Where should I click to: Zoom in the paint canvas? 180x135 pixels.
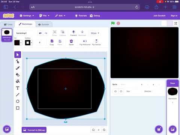[104, 130]
